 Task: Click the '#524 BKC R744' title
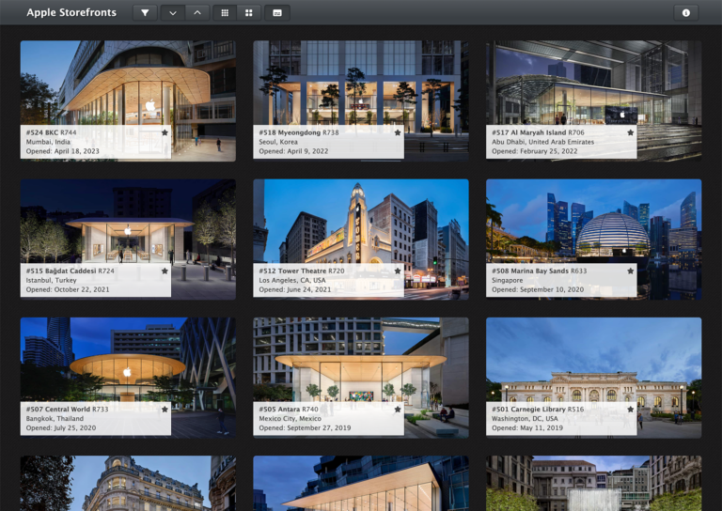51,132
